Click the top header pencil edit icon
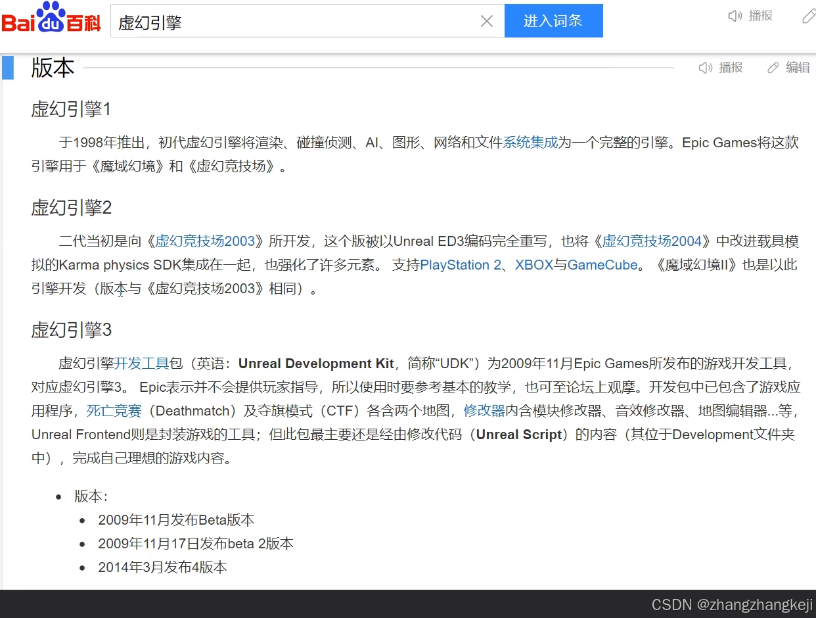This screenshot has width=816, height=618. click(x=809, y=16)
